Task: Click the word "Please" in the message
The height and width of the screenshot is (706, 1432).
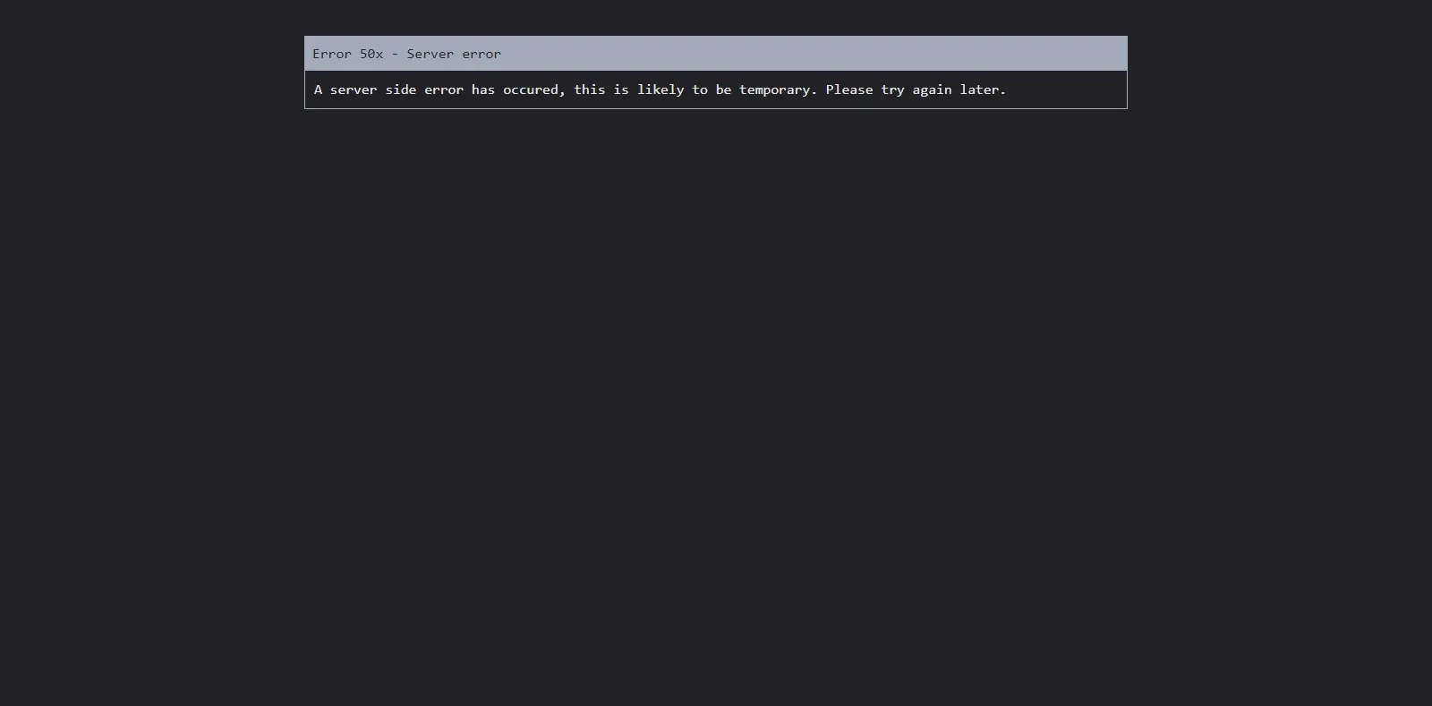Action: coord(849,89)
